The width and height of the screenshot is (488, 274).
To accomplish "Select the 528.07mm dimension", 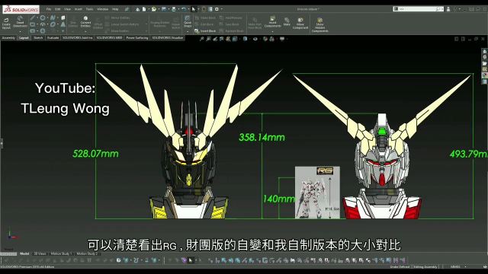I will tap(95, 154).
